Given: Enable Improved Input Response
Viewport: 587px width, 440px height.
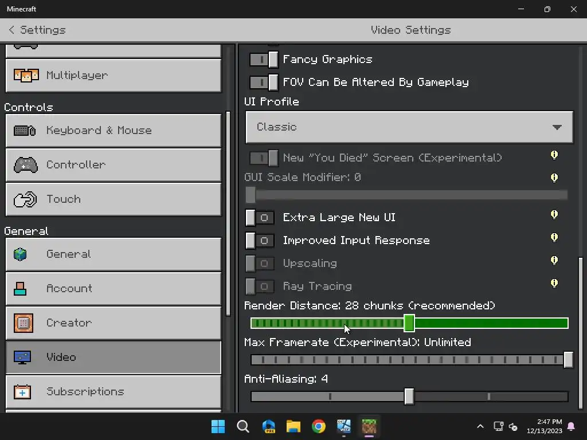Looking at the screenshot, I should (x=260, y=241).
